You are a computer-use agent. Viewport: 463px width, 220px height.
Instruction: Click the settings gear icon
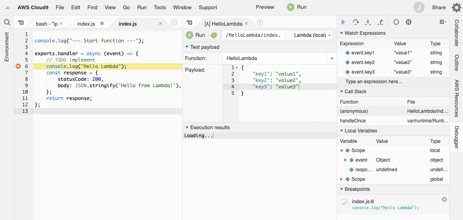pos(457,7)
